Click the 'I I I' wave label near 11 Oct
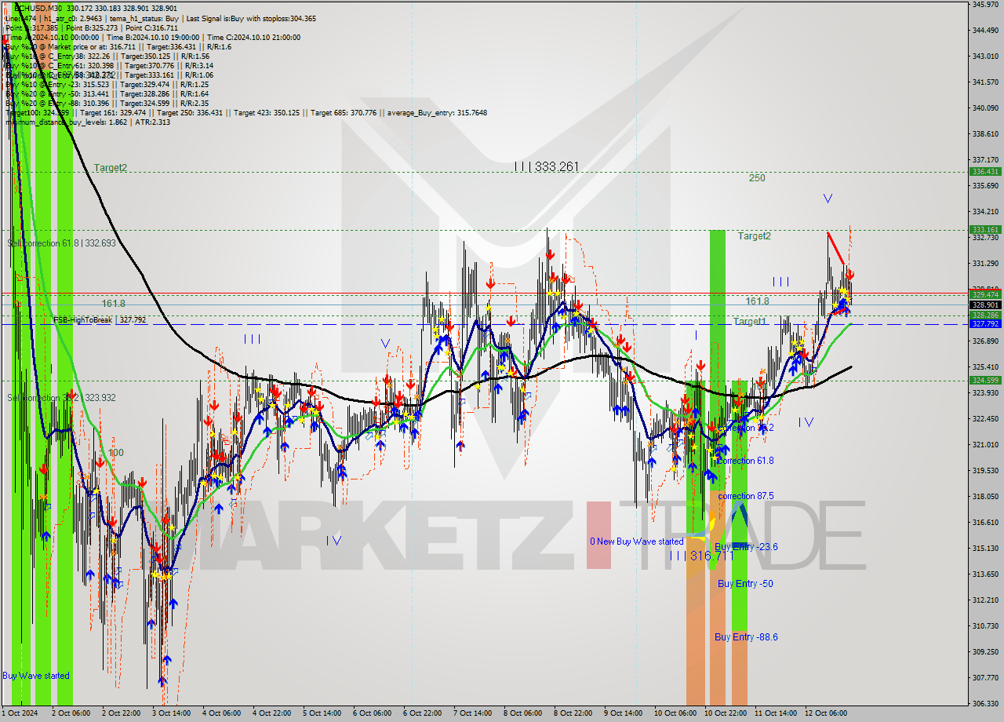 pos(780,282)
